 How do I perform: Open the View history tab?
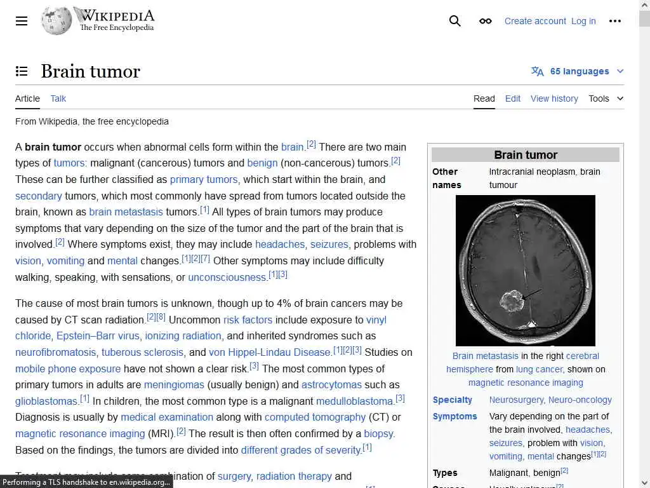tap(554, 98)
